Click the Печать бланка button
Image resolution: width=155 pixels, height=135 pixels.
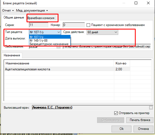[x=140, y=120]
